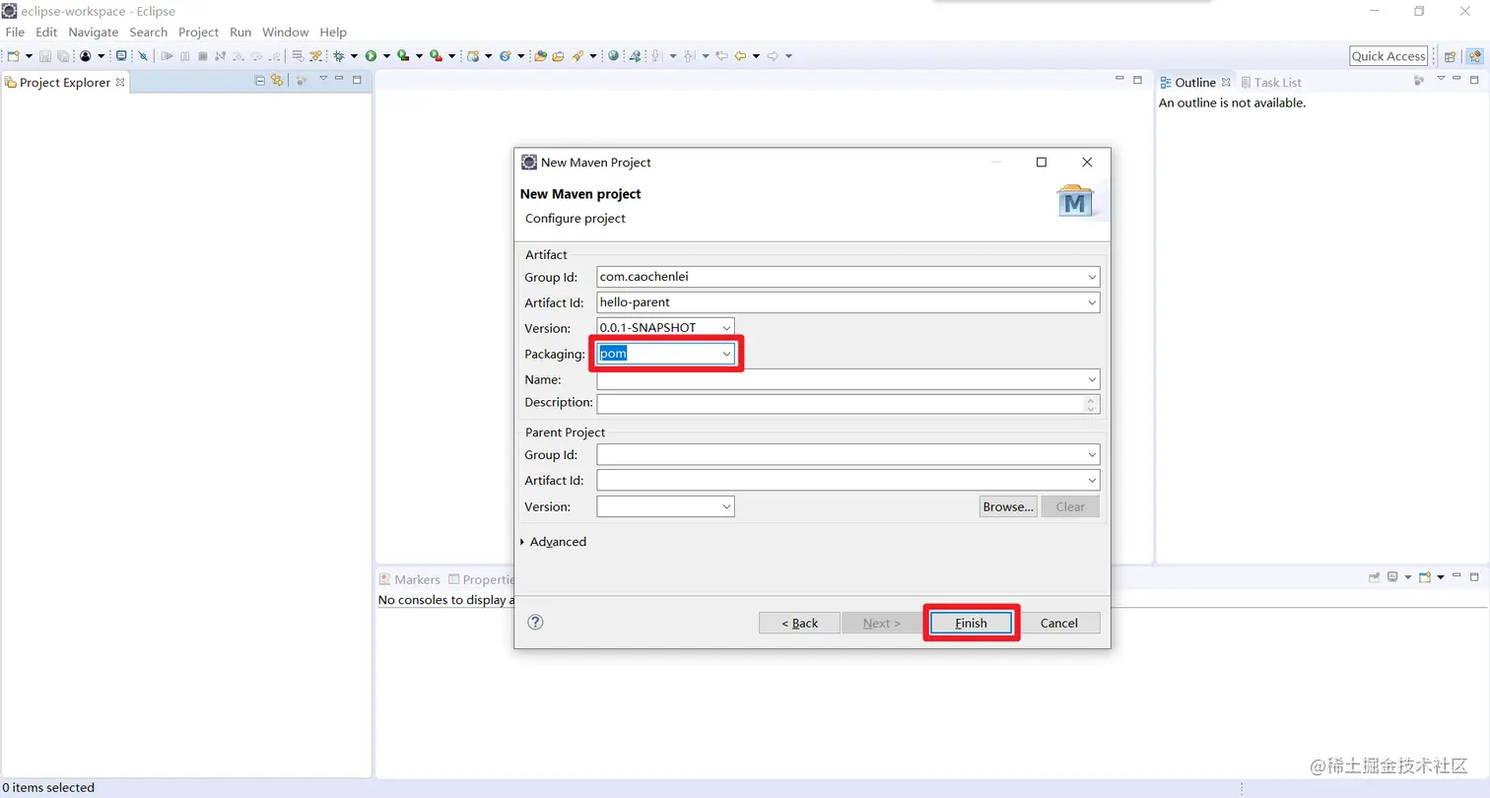Click the Save toolbar icon
The width and height of the screenshot is (1490, 798).
[x=45, y=56]
